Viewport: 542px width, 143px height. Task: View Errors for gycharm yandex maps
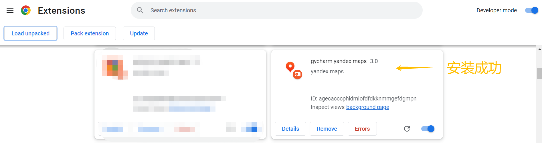point(362,129)
